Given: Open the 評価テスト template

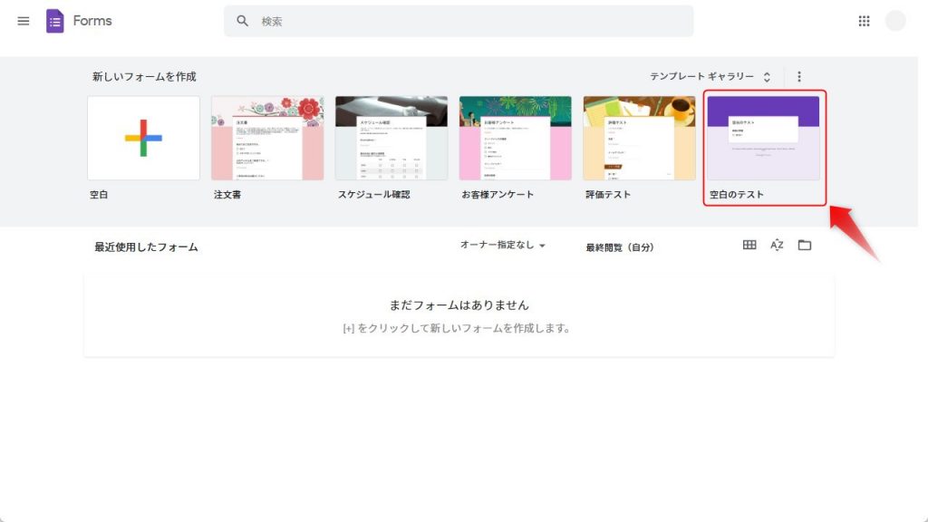Looking at the screenshot, I should 639,138.
